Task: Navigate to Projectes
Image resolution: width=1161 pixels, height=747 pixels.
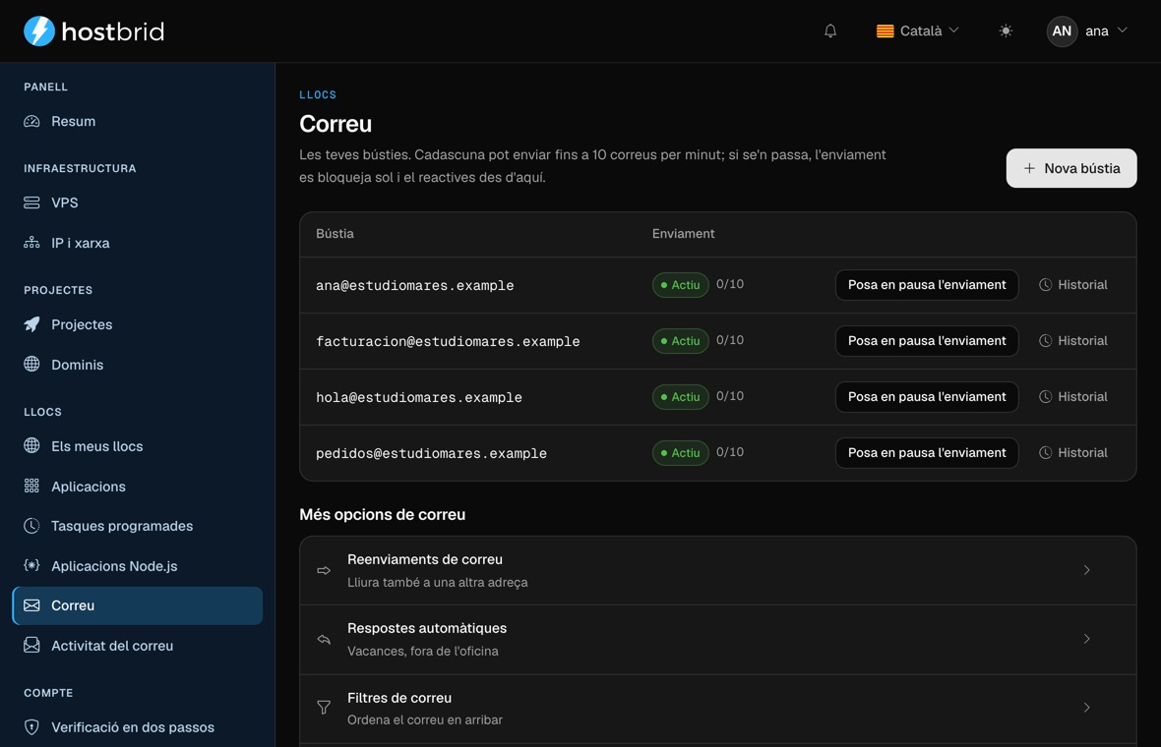Action: point(138,324)
